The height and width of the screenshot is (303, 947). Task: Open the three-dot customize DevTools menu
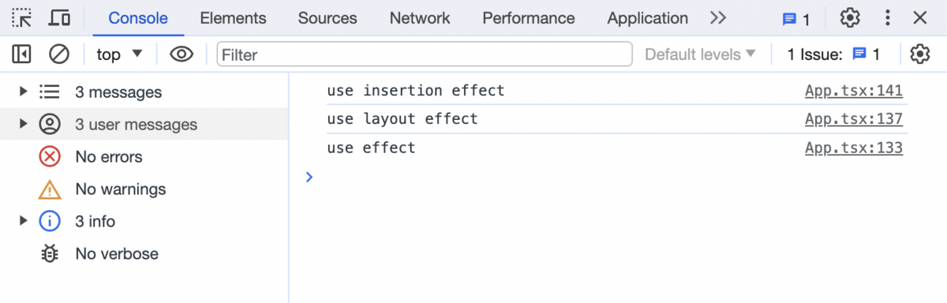tap(889, 18)
